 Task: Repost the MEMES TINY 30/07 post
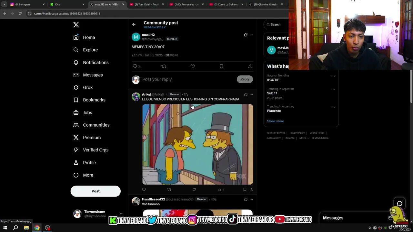coord(164,66)
